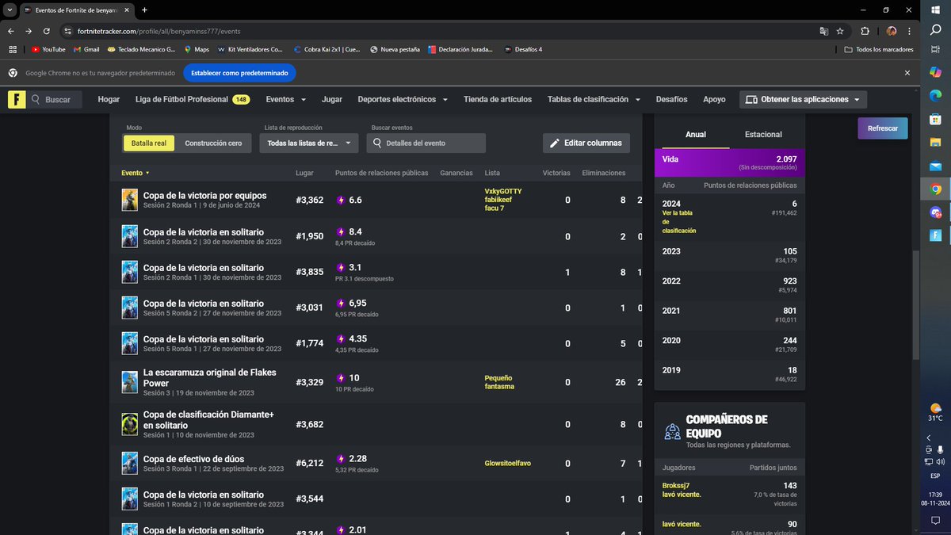The width and height of the screenshot is (951, 535).
Task: Expand Obtener las aplicaciones dropdown
Action: pos(803,100)
